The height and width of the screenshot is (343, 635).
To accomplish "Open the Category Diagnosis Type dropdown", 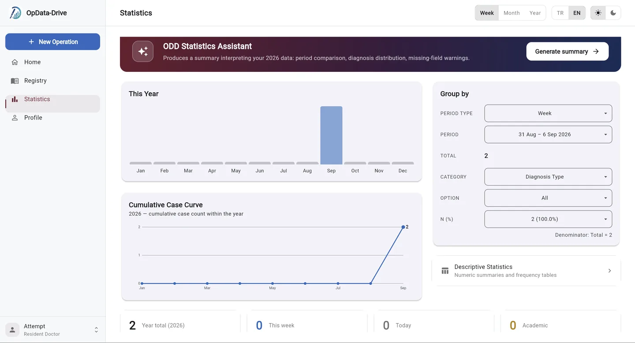I will tap(548, 177).
